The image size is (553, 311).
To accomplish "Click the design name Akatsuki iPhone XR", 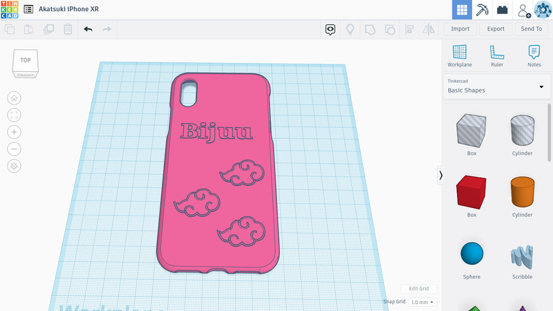I will [x=68, y=9].
